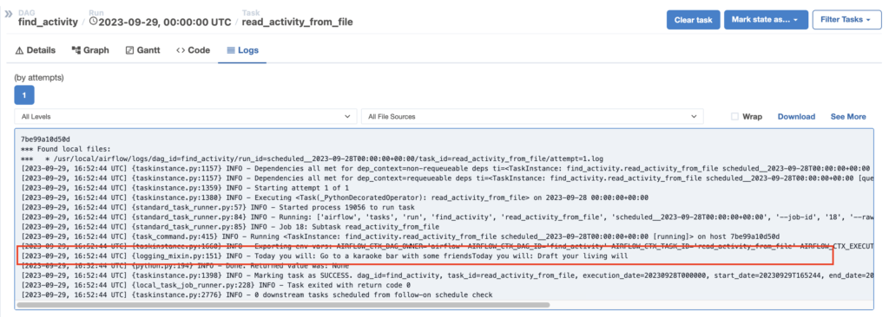Switch to the Gantt tab
Screen dimensions: 889x317
tap(143, 50)
